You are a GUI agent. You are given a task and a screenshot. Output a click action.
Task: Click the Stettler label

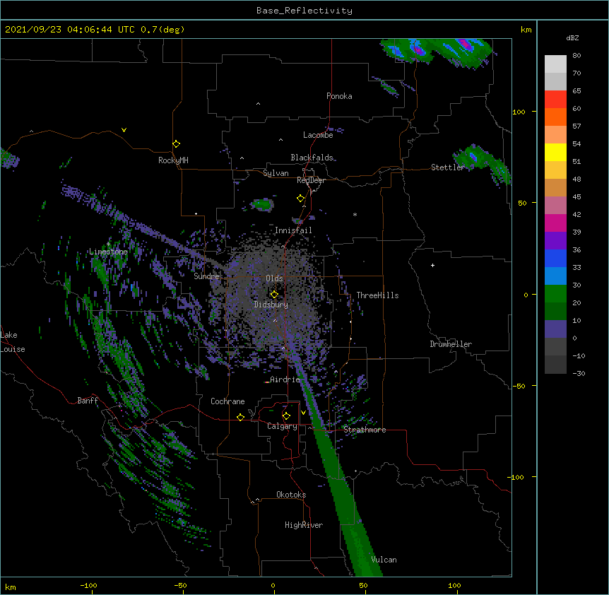point(448,167)
